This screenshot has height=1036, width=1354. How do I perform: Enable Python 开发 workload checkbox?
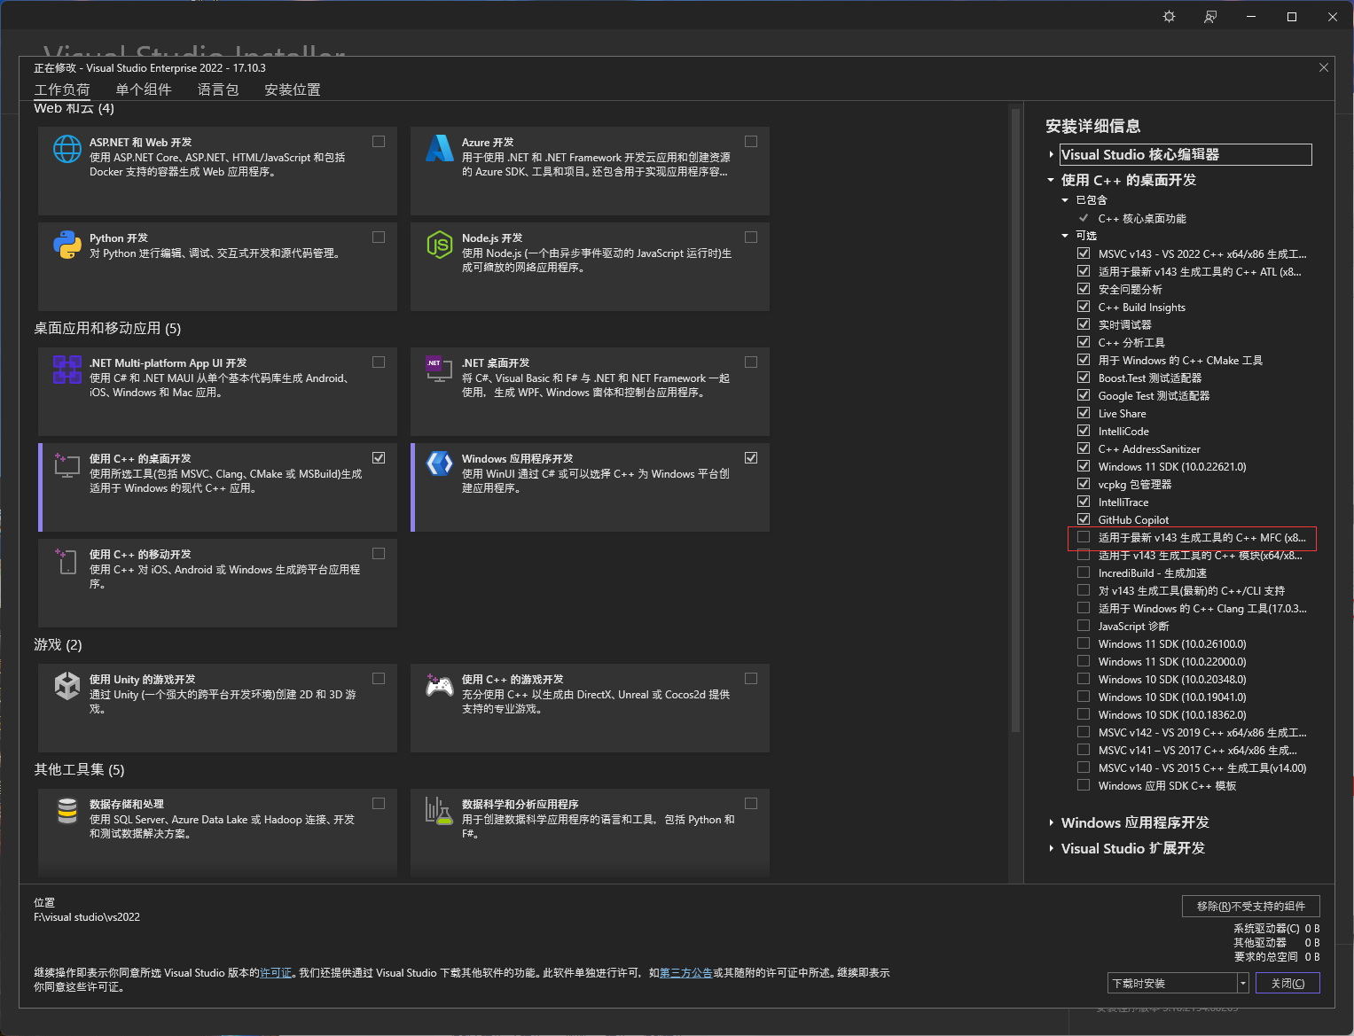[379, 237]
